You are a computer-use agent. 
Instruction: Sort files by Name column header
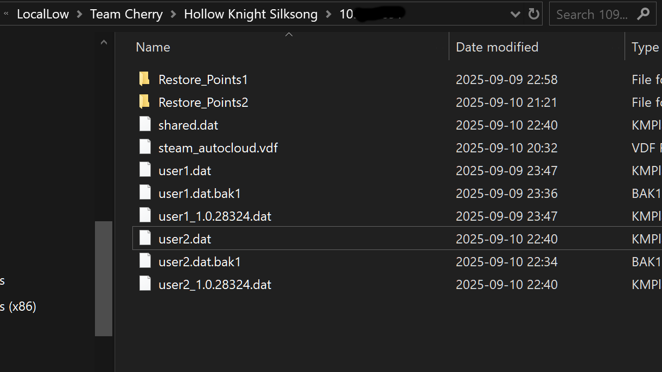153,47
